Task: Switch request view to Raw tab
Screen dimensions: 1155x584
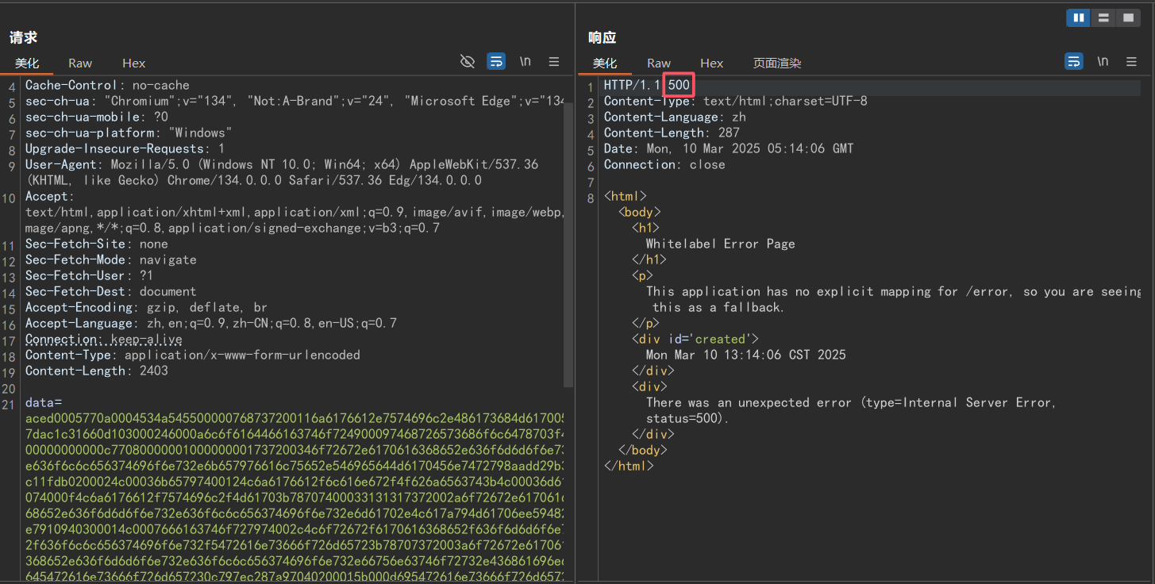Action: [x=80, y=63]
